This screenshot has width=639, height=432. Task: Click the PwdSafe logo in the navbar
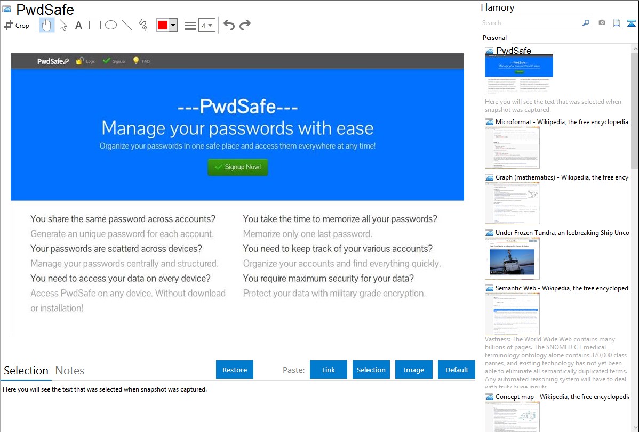53,61
